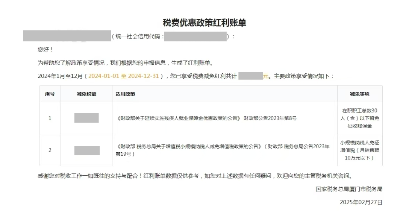
Task: Click the text 主要政策享受情况如下
Action: [x=301, y=76]
